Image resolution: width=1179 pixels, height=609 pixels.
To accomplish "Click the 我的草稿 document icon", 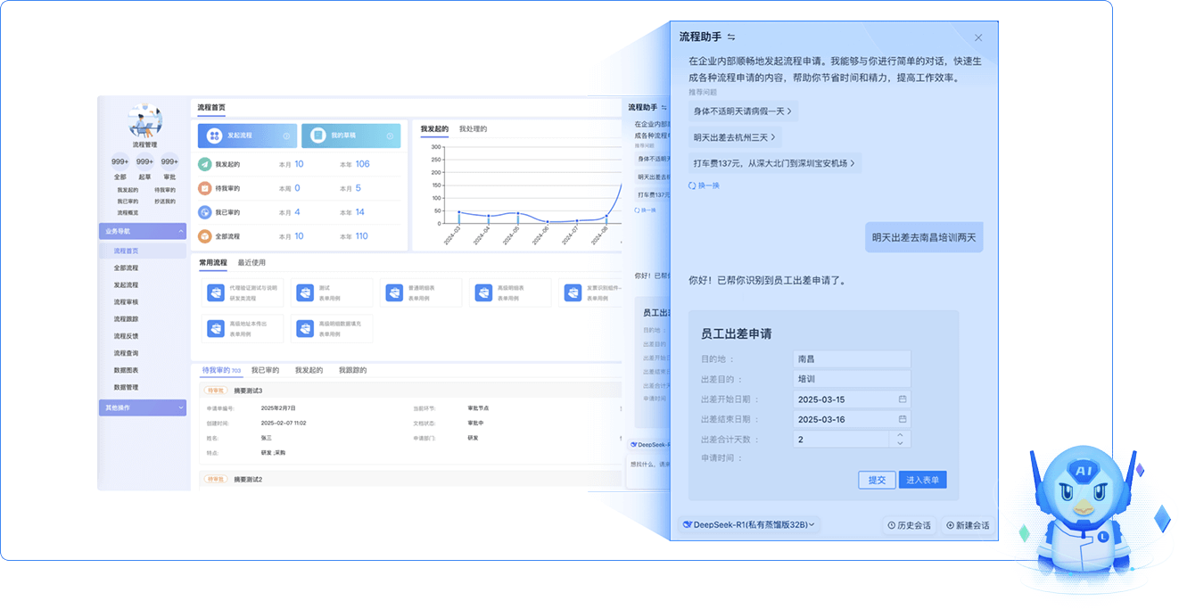I will [317, 136].
